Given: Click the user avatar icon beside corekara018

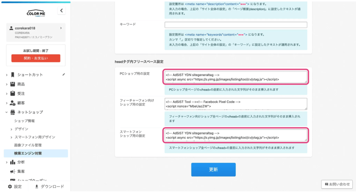Looking at the screenshot, I should pyautogui.click(x=11, y=28).
